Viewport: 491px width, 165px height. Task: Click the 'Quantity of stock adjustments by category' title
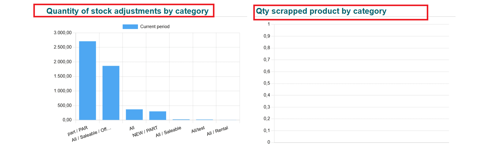point(127,11)
